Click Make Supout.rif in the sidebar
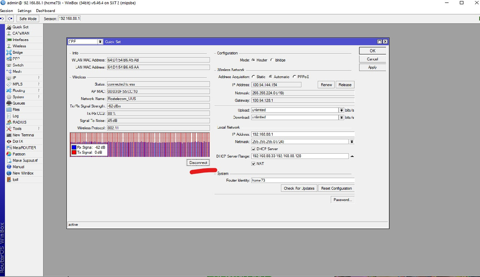Viewport: 480px width, 277px height. (25, 161)
